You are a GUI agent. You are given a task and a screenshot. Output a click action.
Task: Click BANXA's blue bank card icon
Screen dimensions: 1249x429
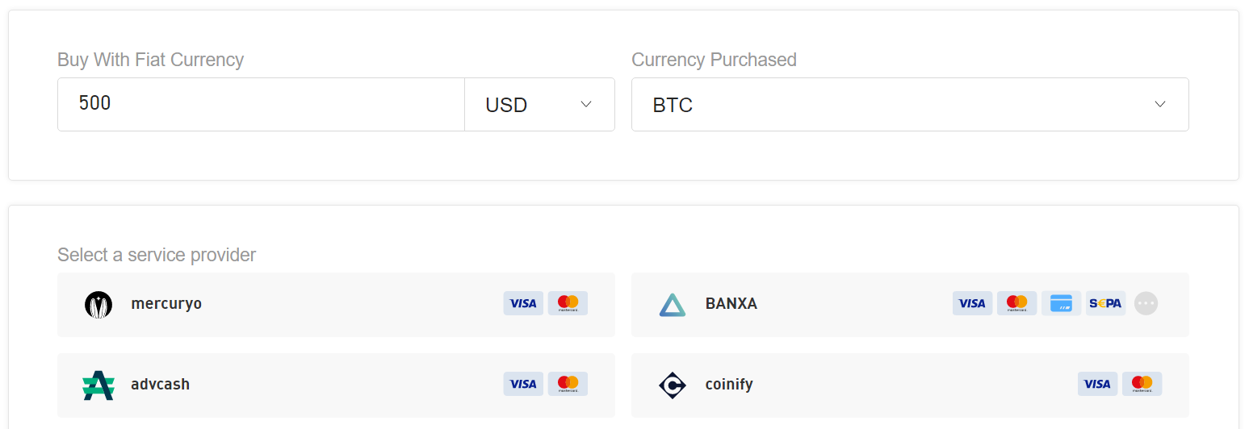coord(1061,303)
